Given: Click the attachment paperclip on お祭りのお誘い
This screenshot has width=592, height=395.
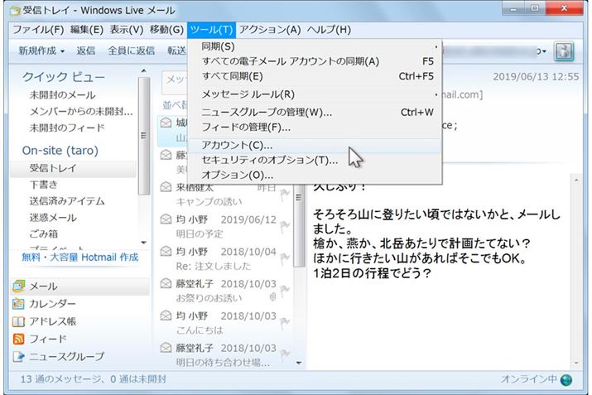Looking at the screenshot, I should pos(272,297).
